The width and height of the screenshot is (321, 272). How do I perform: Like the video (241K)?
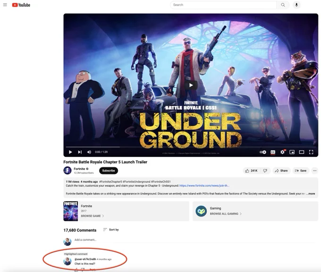click(x=251, y=170)
